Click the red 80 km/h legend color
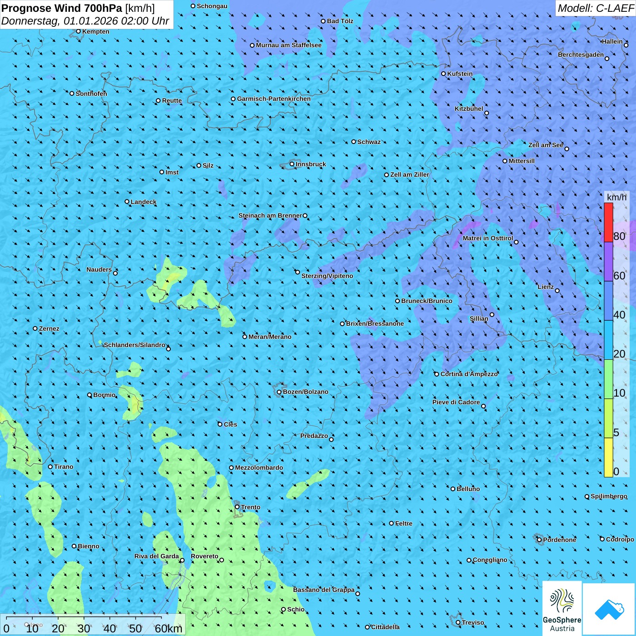636x636 pixels. coord(608,222)
